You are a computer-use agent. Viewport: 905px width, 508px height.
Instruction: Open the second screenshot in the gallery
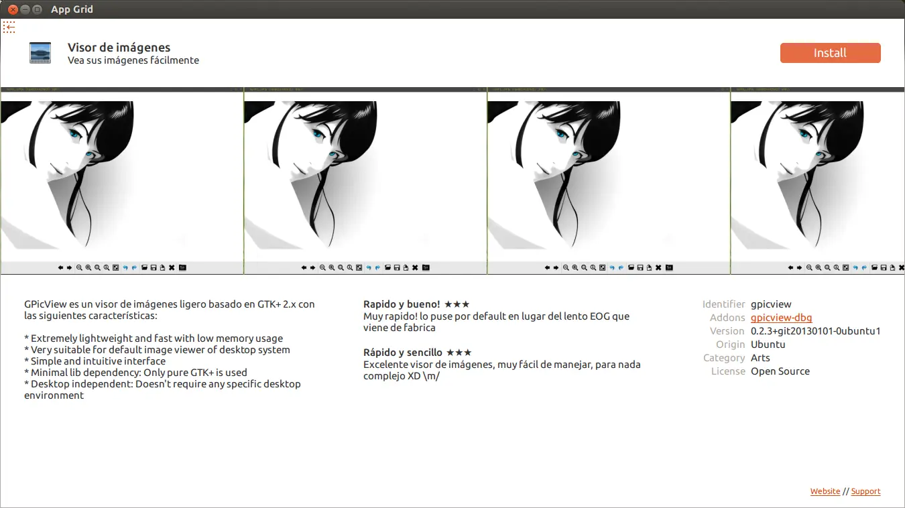pos(365,180)
